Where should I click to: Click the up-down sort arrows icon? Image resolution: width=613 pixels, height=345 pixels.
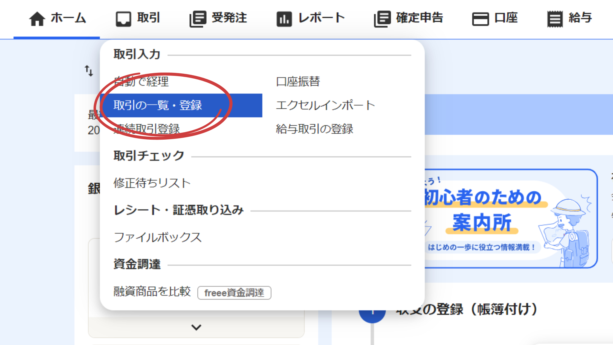pyautogui.click(x=89, y=71)
